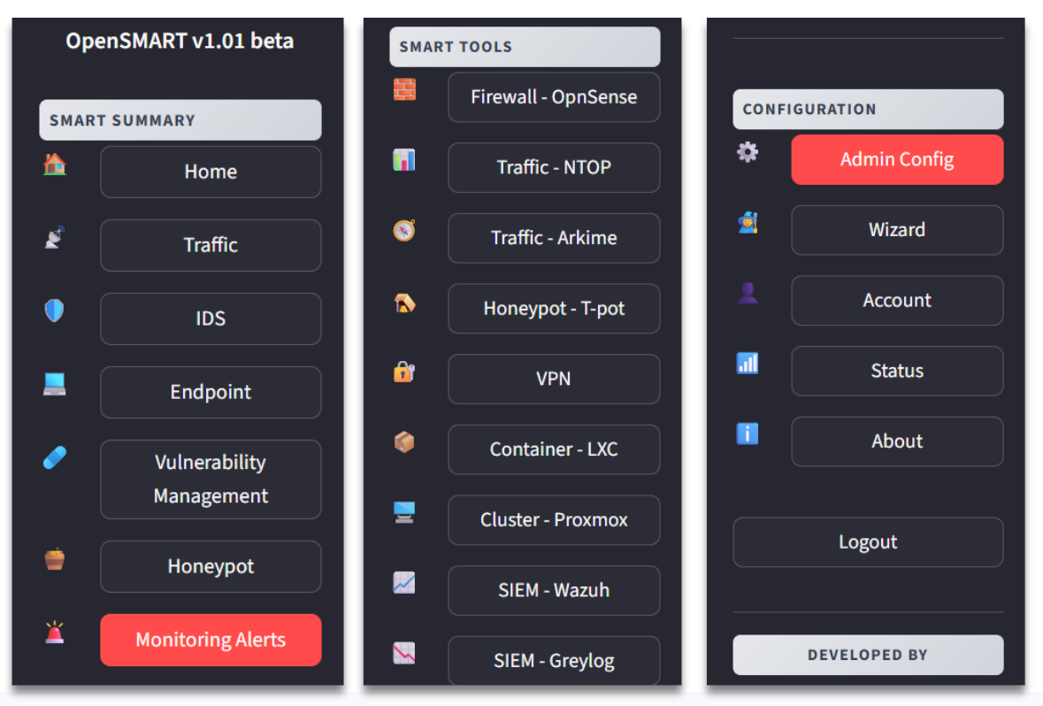Launch the configuration Wizard
The height and width of the screenshot is (706, 1043).
pos(897,230)
